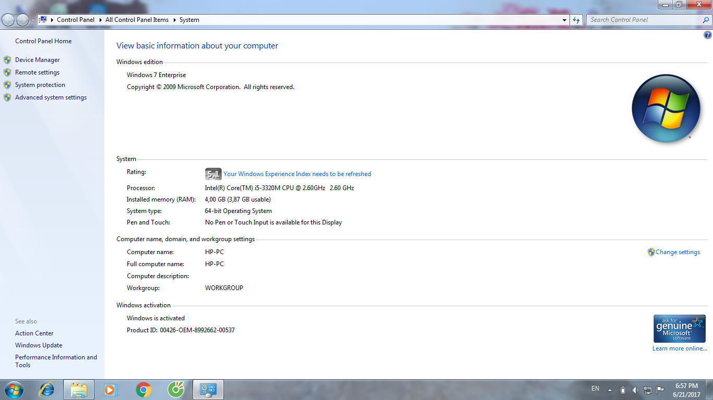Open the green Coc Coc browser icon
The height and width of the screenshot is (400, 713).
(176, 390)
